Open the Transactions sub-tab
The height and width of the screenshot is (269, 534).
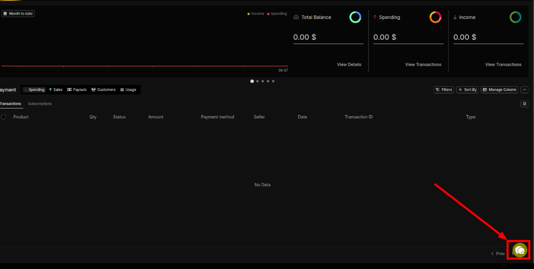click(x=10, y=104)
